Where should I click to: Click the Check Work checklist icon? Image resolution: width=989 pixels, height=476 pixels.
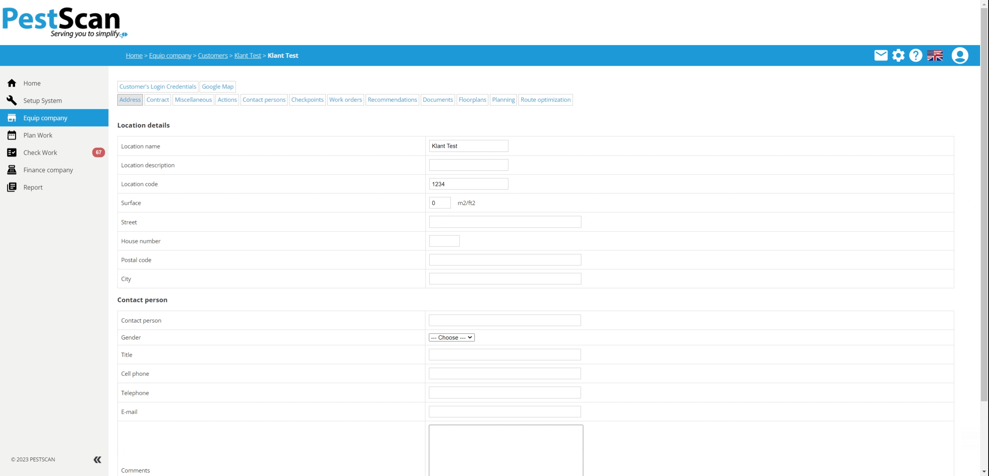click(12, 152)
